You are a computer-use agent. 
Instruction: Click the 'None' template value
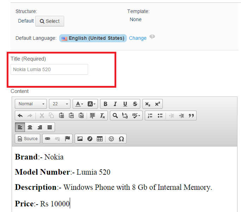click(x=136, y=19)
